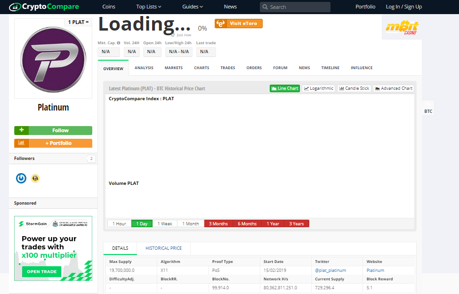Expand the Guides dropdown menu
Image resolution: width=459 pixels, height=294 pixels.
click(x=193, y=7)
